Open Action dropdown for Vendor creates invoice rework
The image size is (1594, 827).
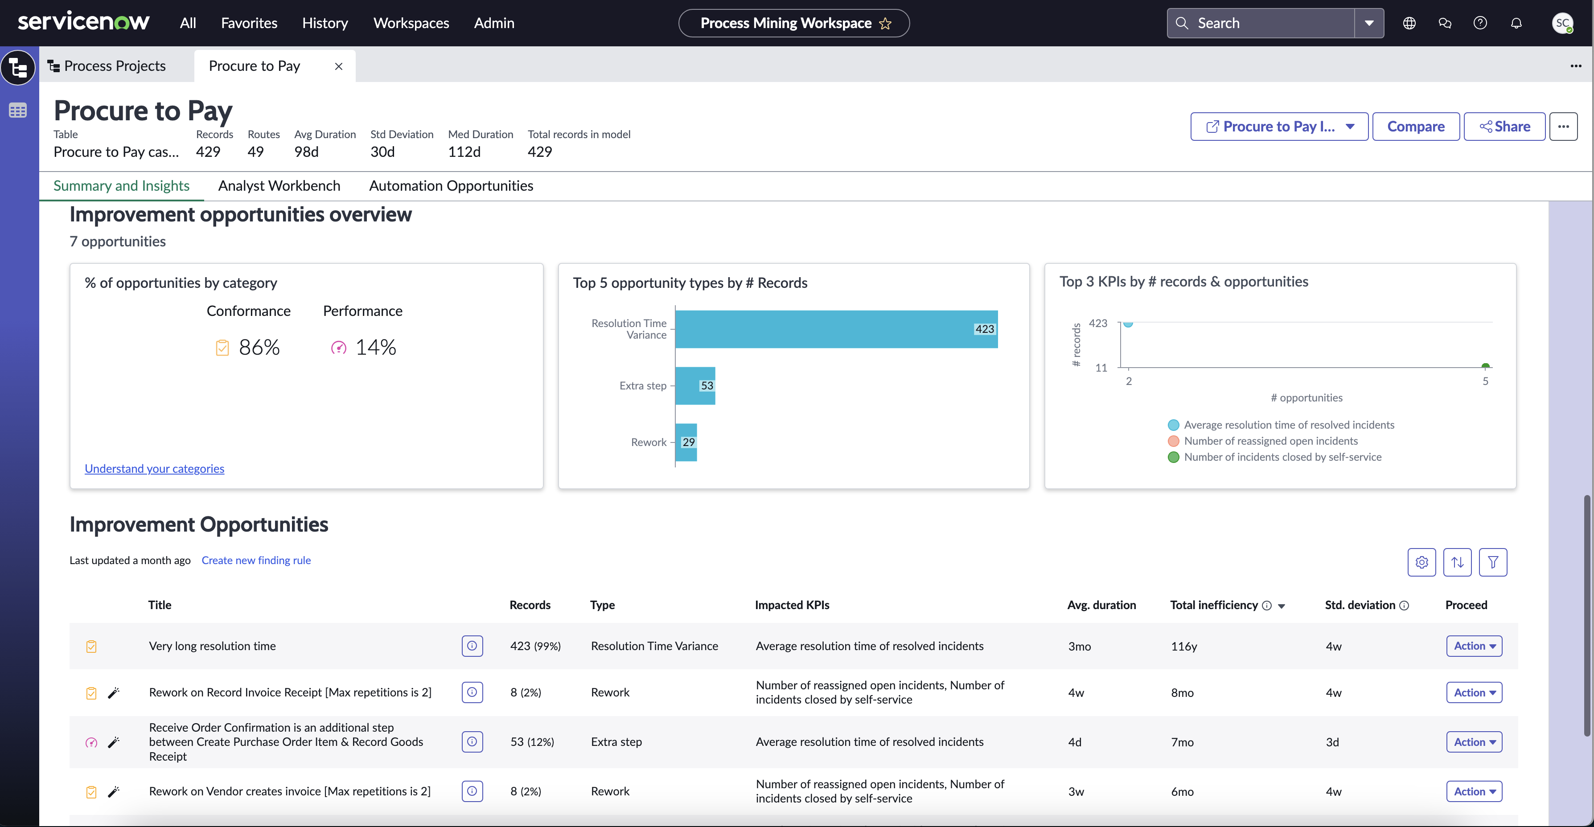(1474, 791)
